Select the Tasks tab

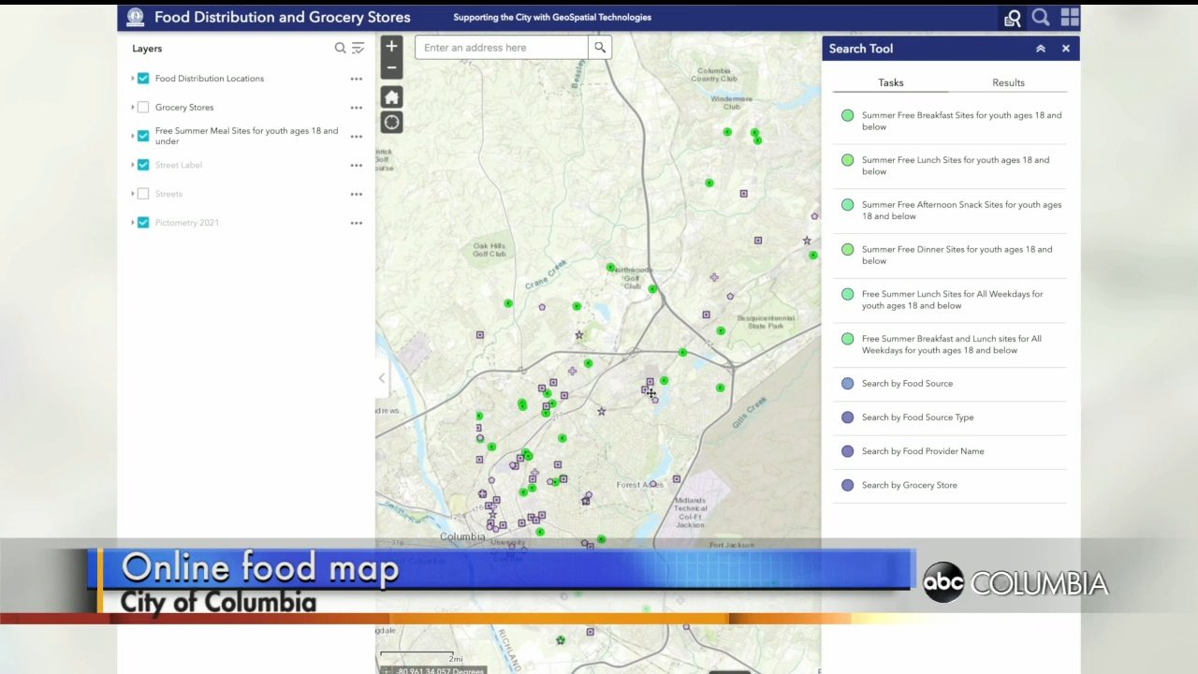coord(890,82)
